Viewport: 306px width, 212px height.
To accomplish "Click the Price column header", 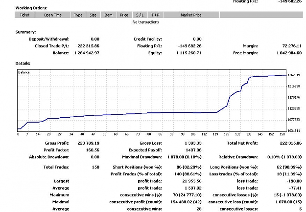I will pos(124,15).
